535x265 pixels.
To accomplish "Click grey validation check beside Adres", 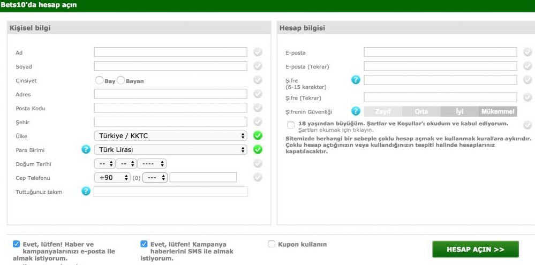I will coord(258,94).
